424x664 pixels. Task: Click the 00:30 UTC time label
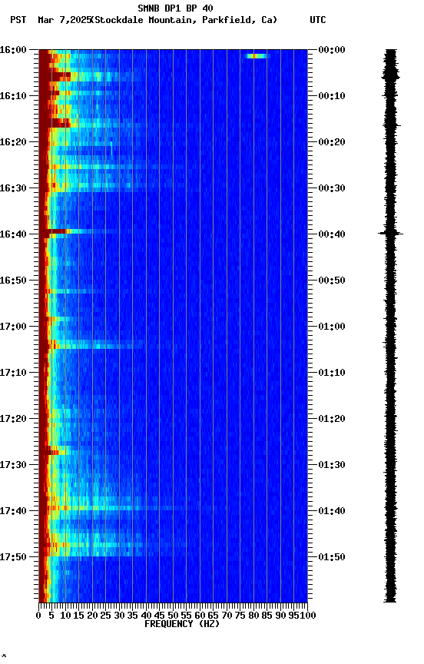point(332,188)
